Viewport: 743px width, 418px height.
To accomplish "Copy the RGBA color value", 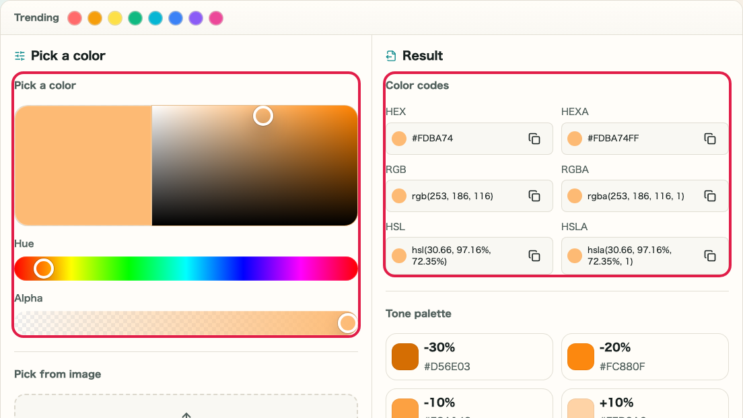I will coord(710,196).
